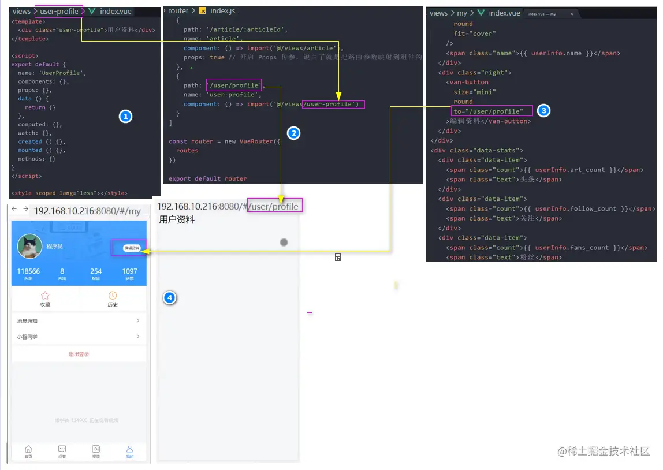
Task: Click index.vue breadcrumb in left editor
Action: (x=116, y=12)
